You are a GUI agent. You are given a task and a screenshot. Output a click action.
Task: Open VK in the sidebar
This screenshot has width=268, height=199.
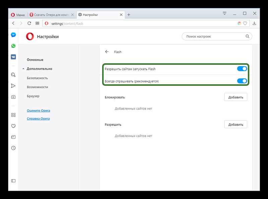point(13,57)
